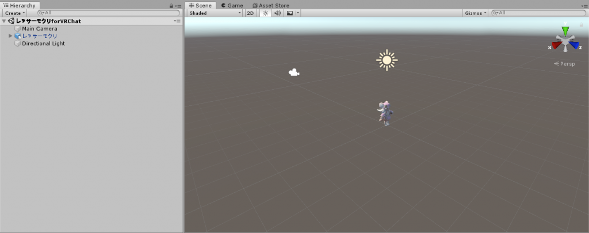Click the Hierarchy panel lock icon
Image resolution: width=589 pixels, height=233 pixels.
coord(172,5)
